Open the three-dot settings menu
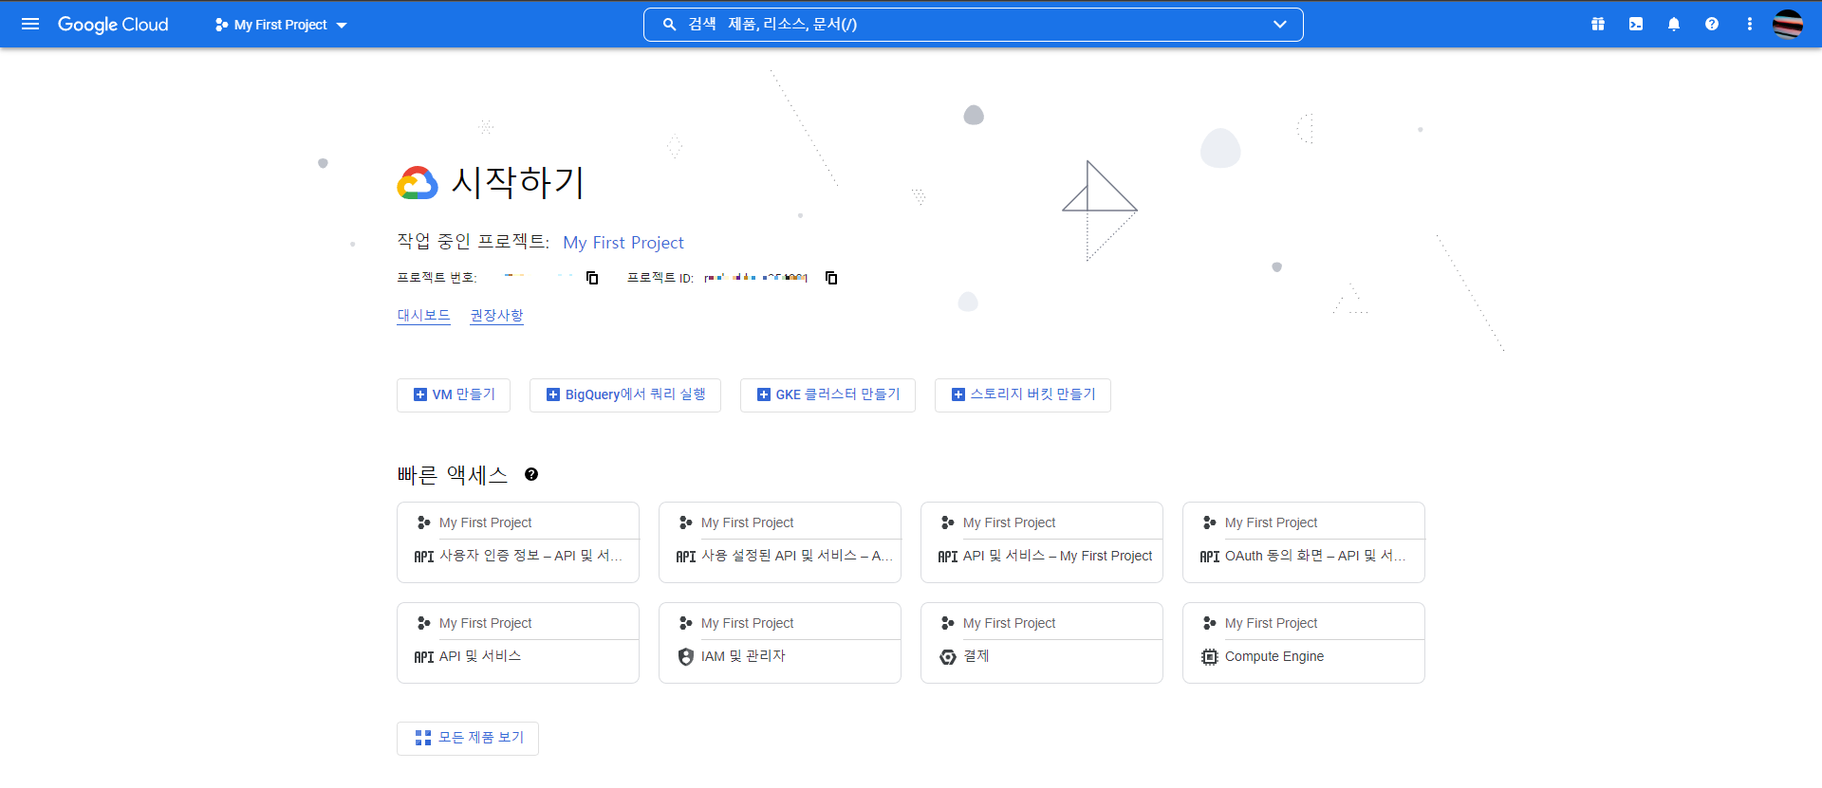This screenshot has height=788, width=1822. point(1750,25)
